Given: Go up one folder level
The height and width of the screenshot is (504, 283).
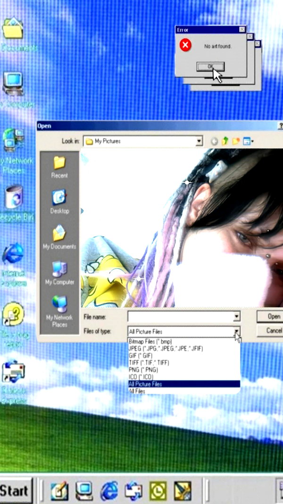Looking at the screenshot, I should tap(225, 141).
